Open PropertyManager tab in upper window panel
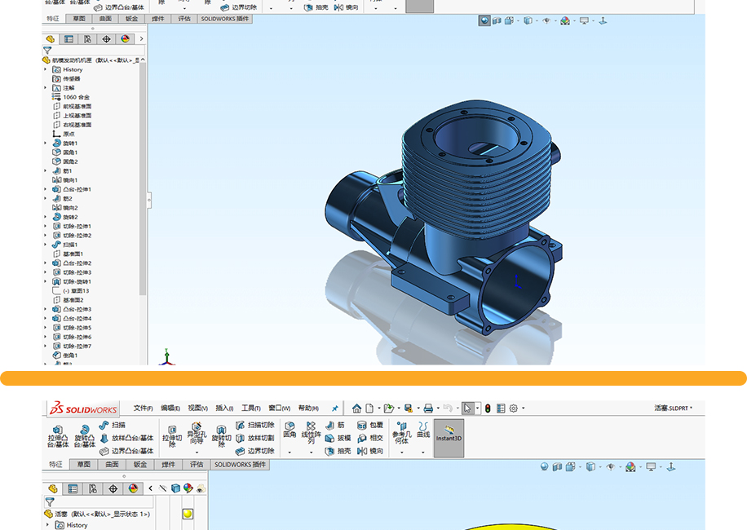 [69, 39]
